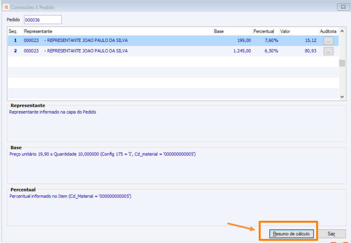Close the Comissões X Pedido window
Image resolution: width=351 pixels, height=243 pixels.
pyautogui.click(x=343, y=7)
